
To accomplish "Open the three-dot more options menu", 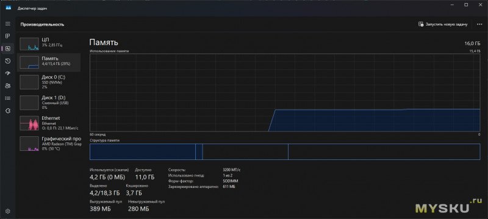I will click(479, 24).
